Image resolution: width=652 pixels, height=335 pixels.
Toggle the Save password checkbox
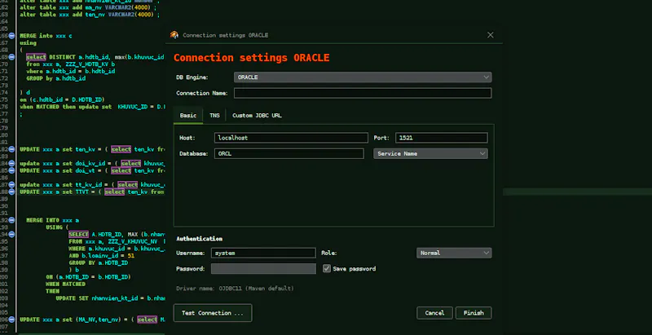pos(327,268)
